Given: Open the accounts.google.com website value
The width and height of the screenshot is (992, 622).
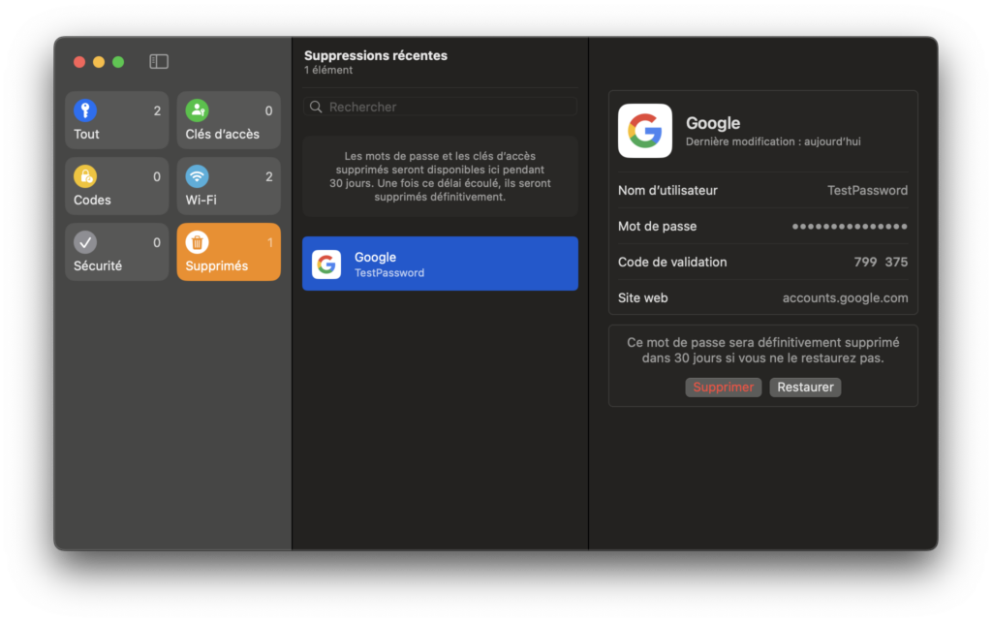Looking at the screenshot, I should pos(845,298).
